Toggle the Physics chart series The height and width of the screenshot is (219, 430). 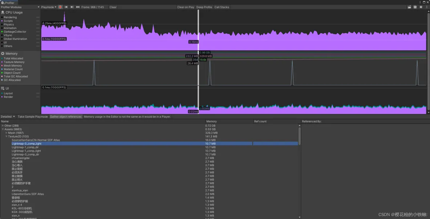click(x=7, y=24)
